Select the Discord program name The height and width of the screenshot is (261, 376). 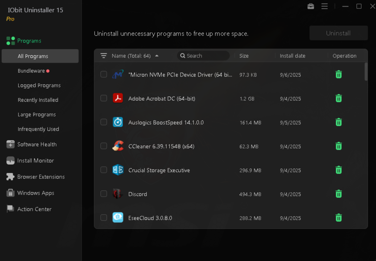point(137,194)
